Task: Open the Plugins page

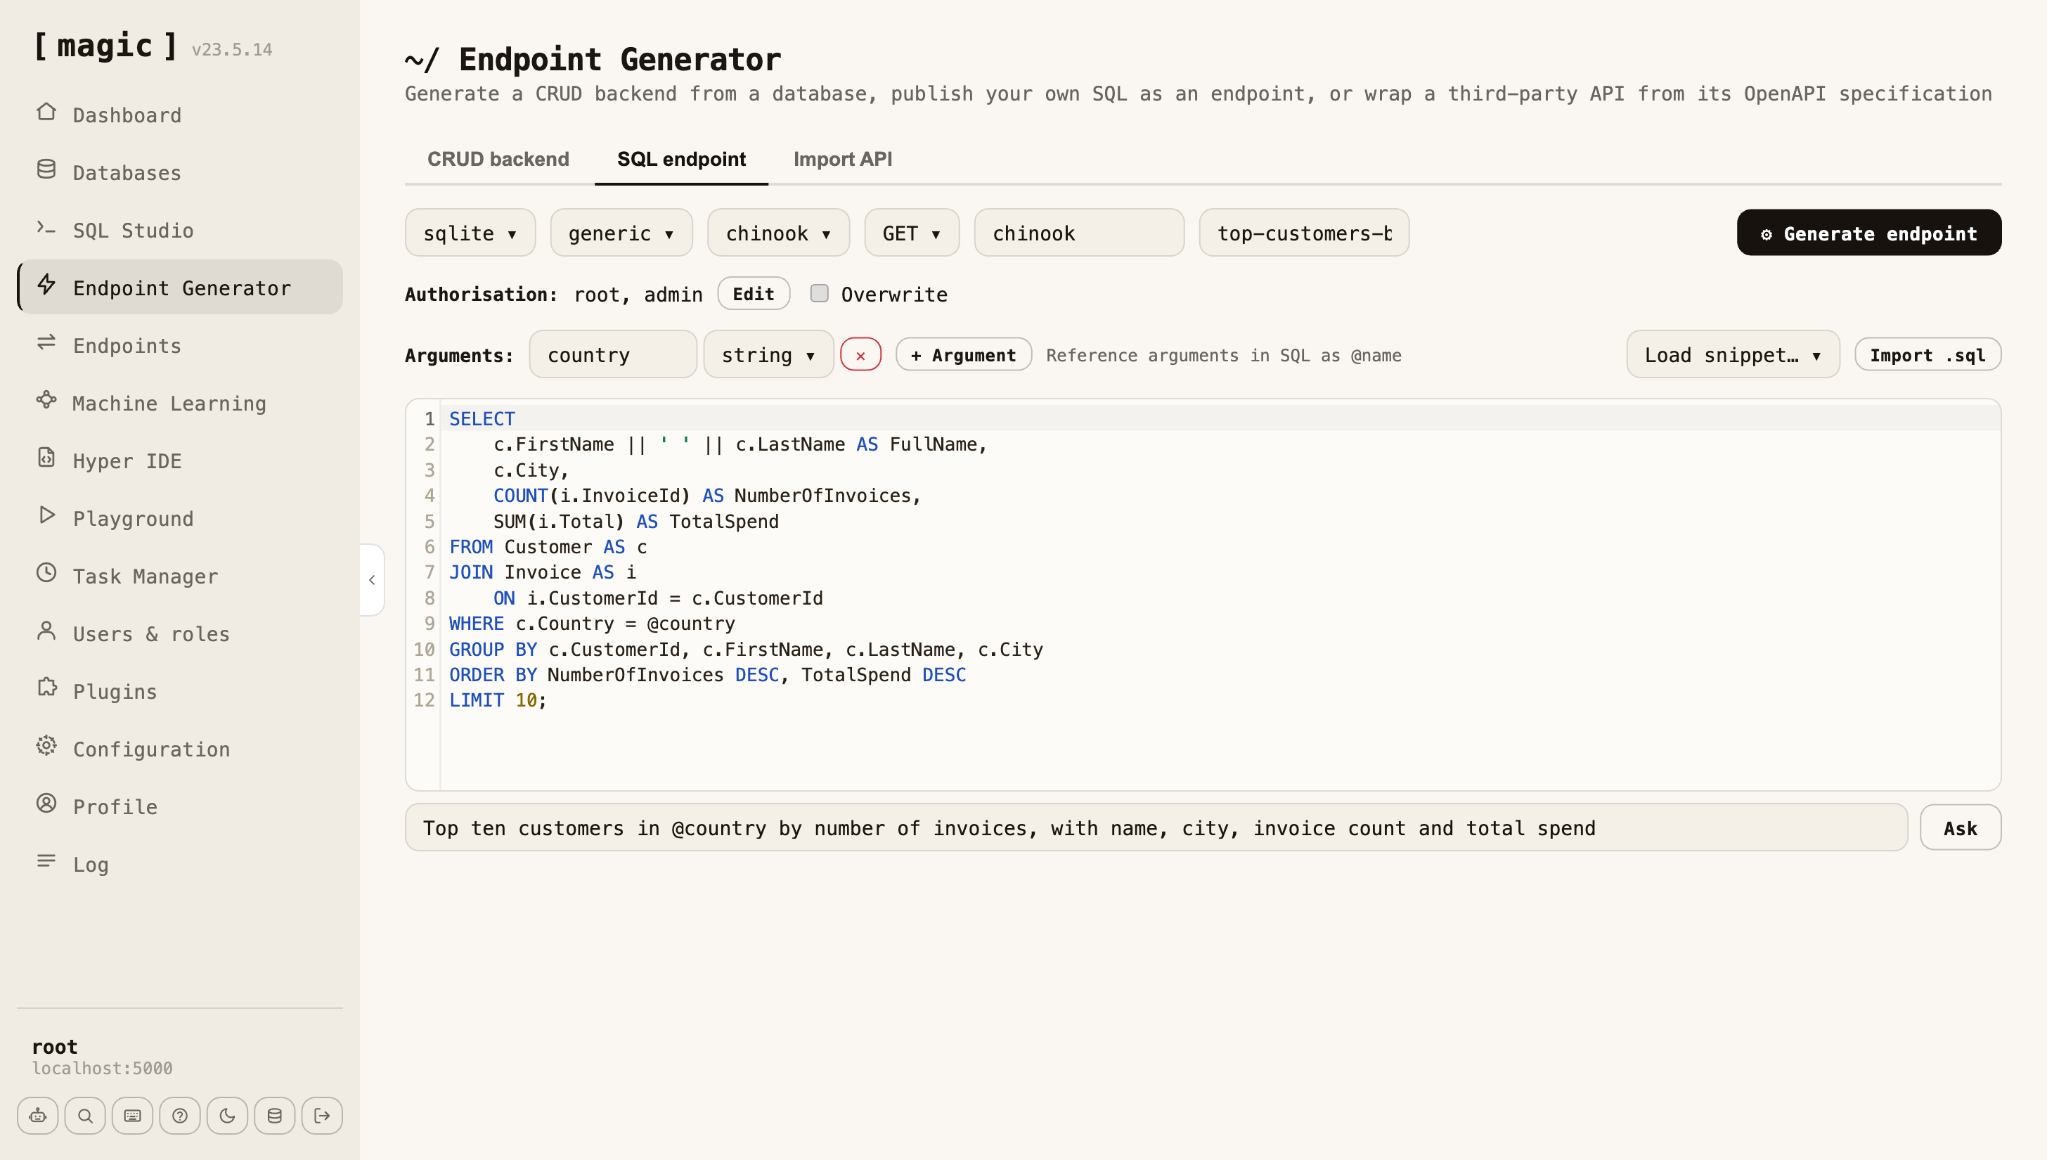Action: click(180, 691)
